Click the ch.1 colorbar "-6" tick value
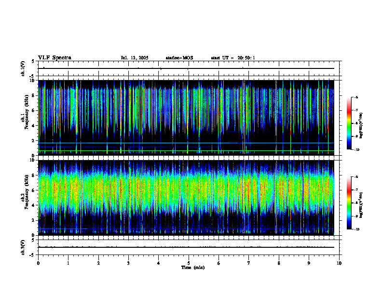 [356, 97]
